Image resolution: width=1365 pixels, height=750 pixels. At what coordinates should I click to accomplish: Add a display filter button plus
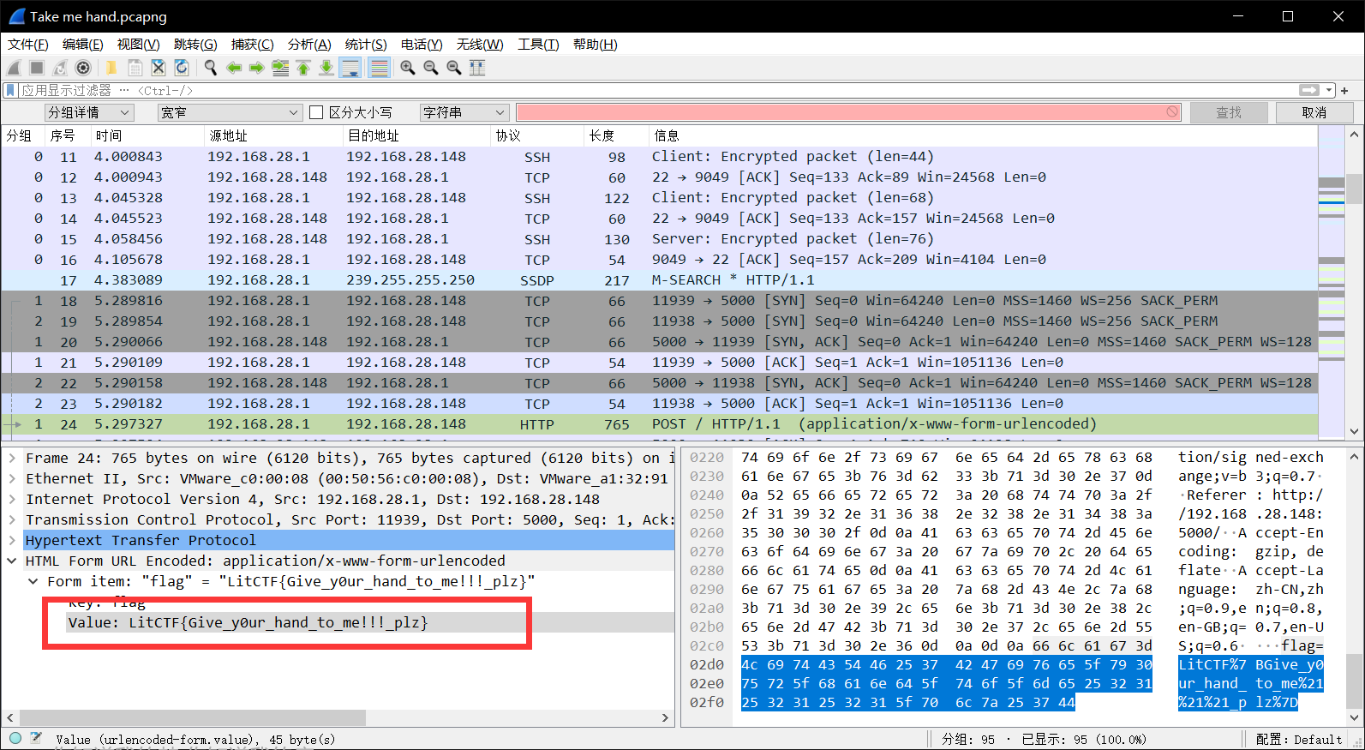coord(1344,90)
